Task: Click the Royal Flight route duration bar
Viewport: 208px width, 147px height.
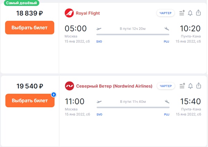Action: click(x=133, y=34)
